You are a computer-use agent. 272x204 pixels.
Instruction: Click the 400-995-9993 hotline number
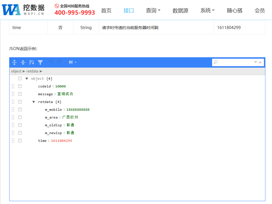pos(75,12)
